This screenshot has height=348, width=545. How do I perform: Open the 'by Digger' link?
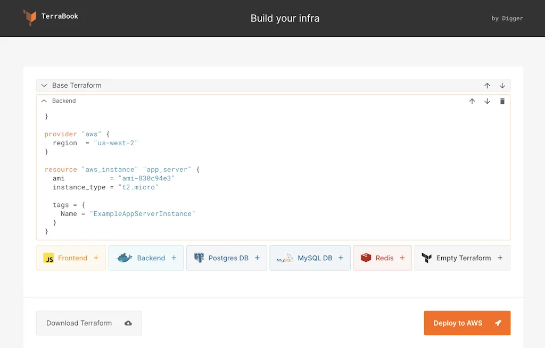(x=507, y=18)
